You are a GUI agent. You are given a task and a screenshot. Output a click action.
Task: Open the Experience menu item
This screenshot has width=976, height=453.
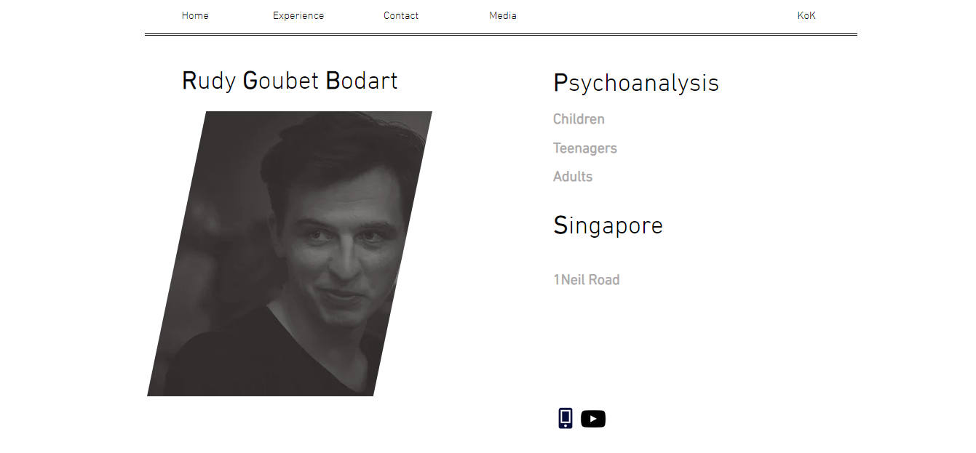(298, 15)
